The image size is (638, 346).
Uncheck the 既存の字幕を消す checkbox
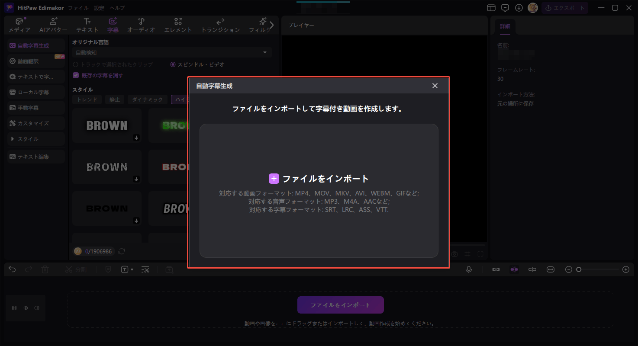[75, 75]
